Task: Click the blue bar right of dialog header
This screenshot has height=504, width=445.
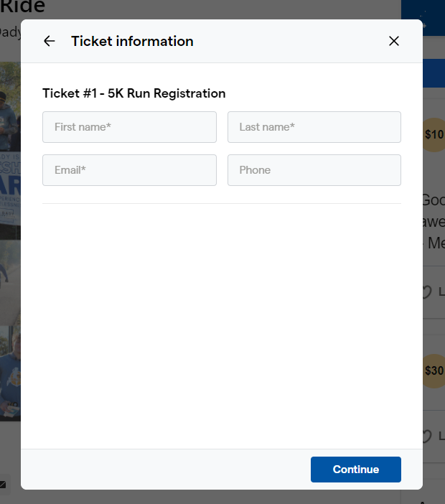Action: pyautogui.click(x=434, y=73)
